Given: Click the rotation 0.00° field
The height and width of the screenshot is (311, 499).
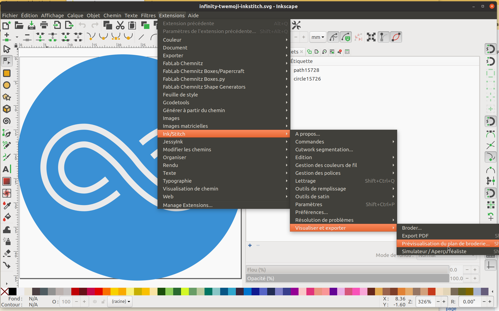Looking at the screenshot, I should point(470,302).
